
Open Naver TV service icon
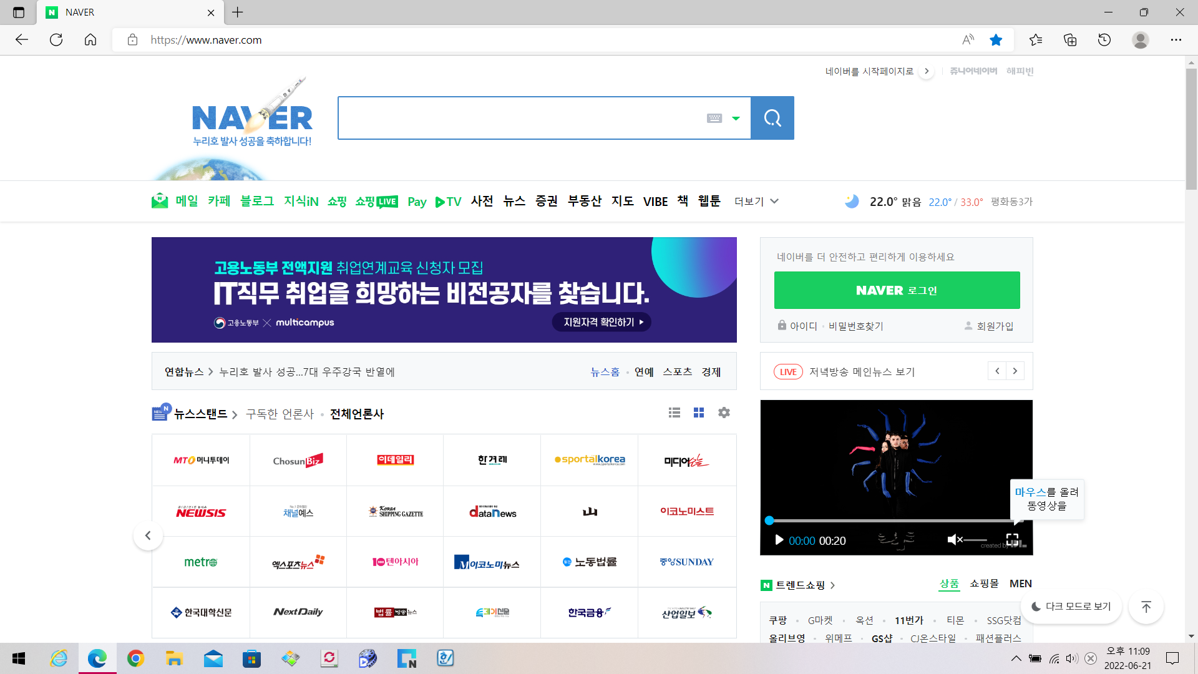pyautogui.click(x=448, y=202)
